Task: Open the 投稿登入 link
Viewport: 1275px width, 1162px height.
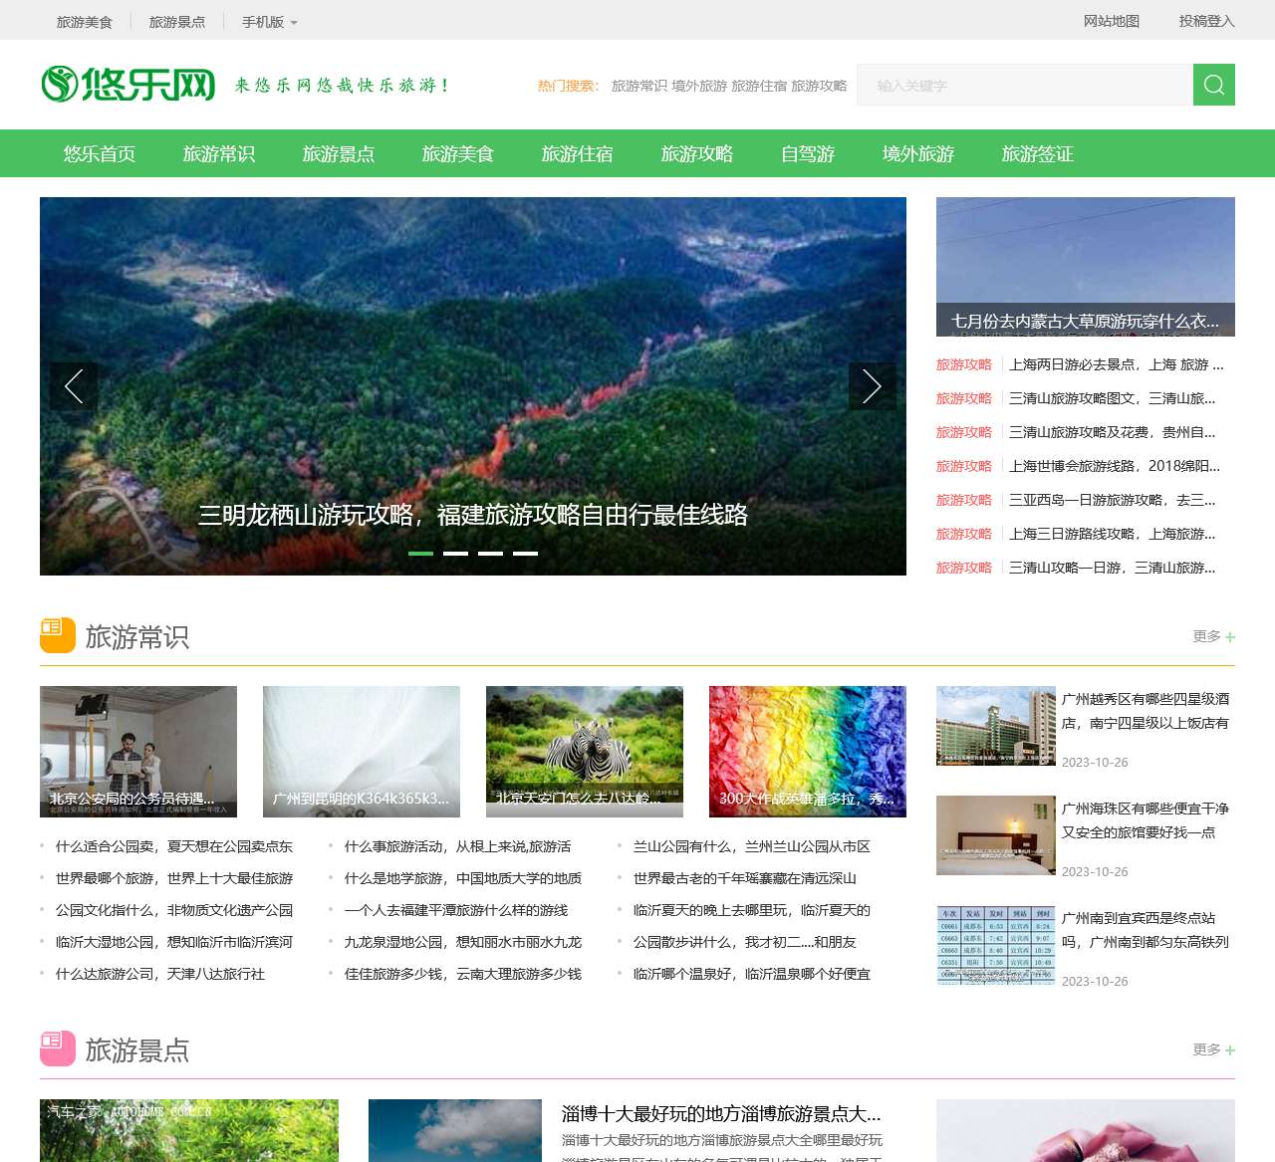Action: click(x=1207, y=21)
